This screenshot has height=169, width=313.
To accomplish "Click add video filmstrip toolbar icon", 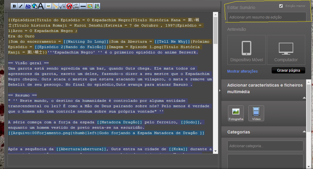I will click(x=97, y=6).
